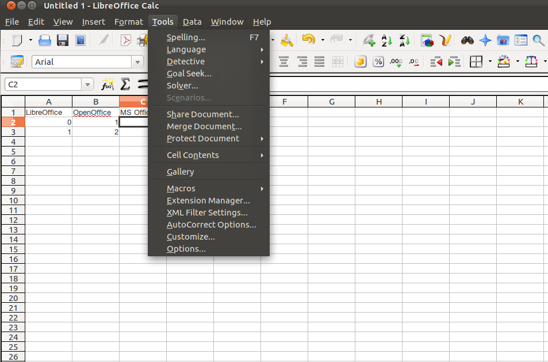The height and width of the screenshot is (362, 548).
Task: Open Customize from the Tools menu
Action: pyautogui.click(x=190, y=237)
